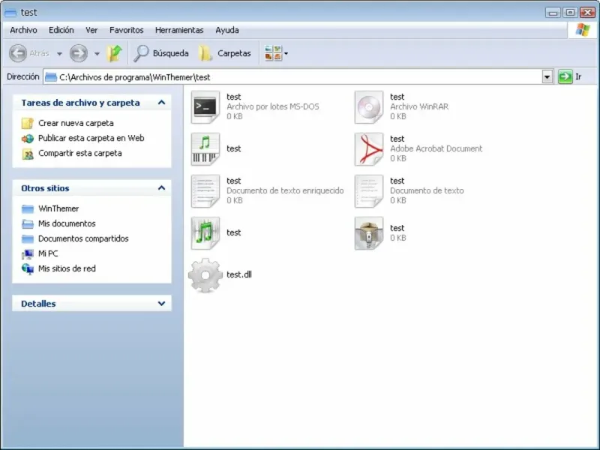600x450 pixels.
Task: Collapse Tareas de archivo y carpeta panel
Action: tap(161, 103)
